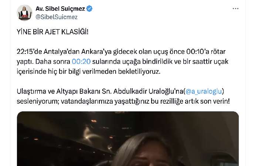
Task: Click the blue verified badge icon
Action: coord(89,8)
